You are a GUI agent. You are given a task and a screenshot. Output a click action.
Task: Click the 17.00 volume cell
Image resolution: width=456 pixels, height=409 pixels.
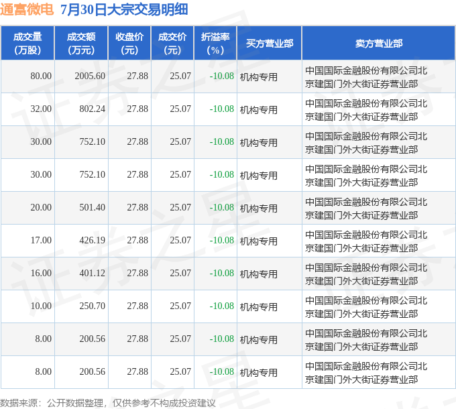point(41,241)
